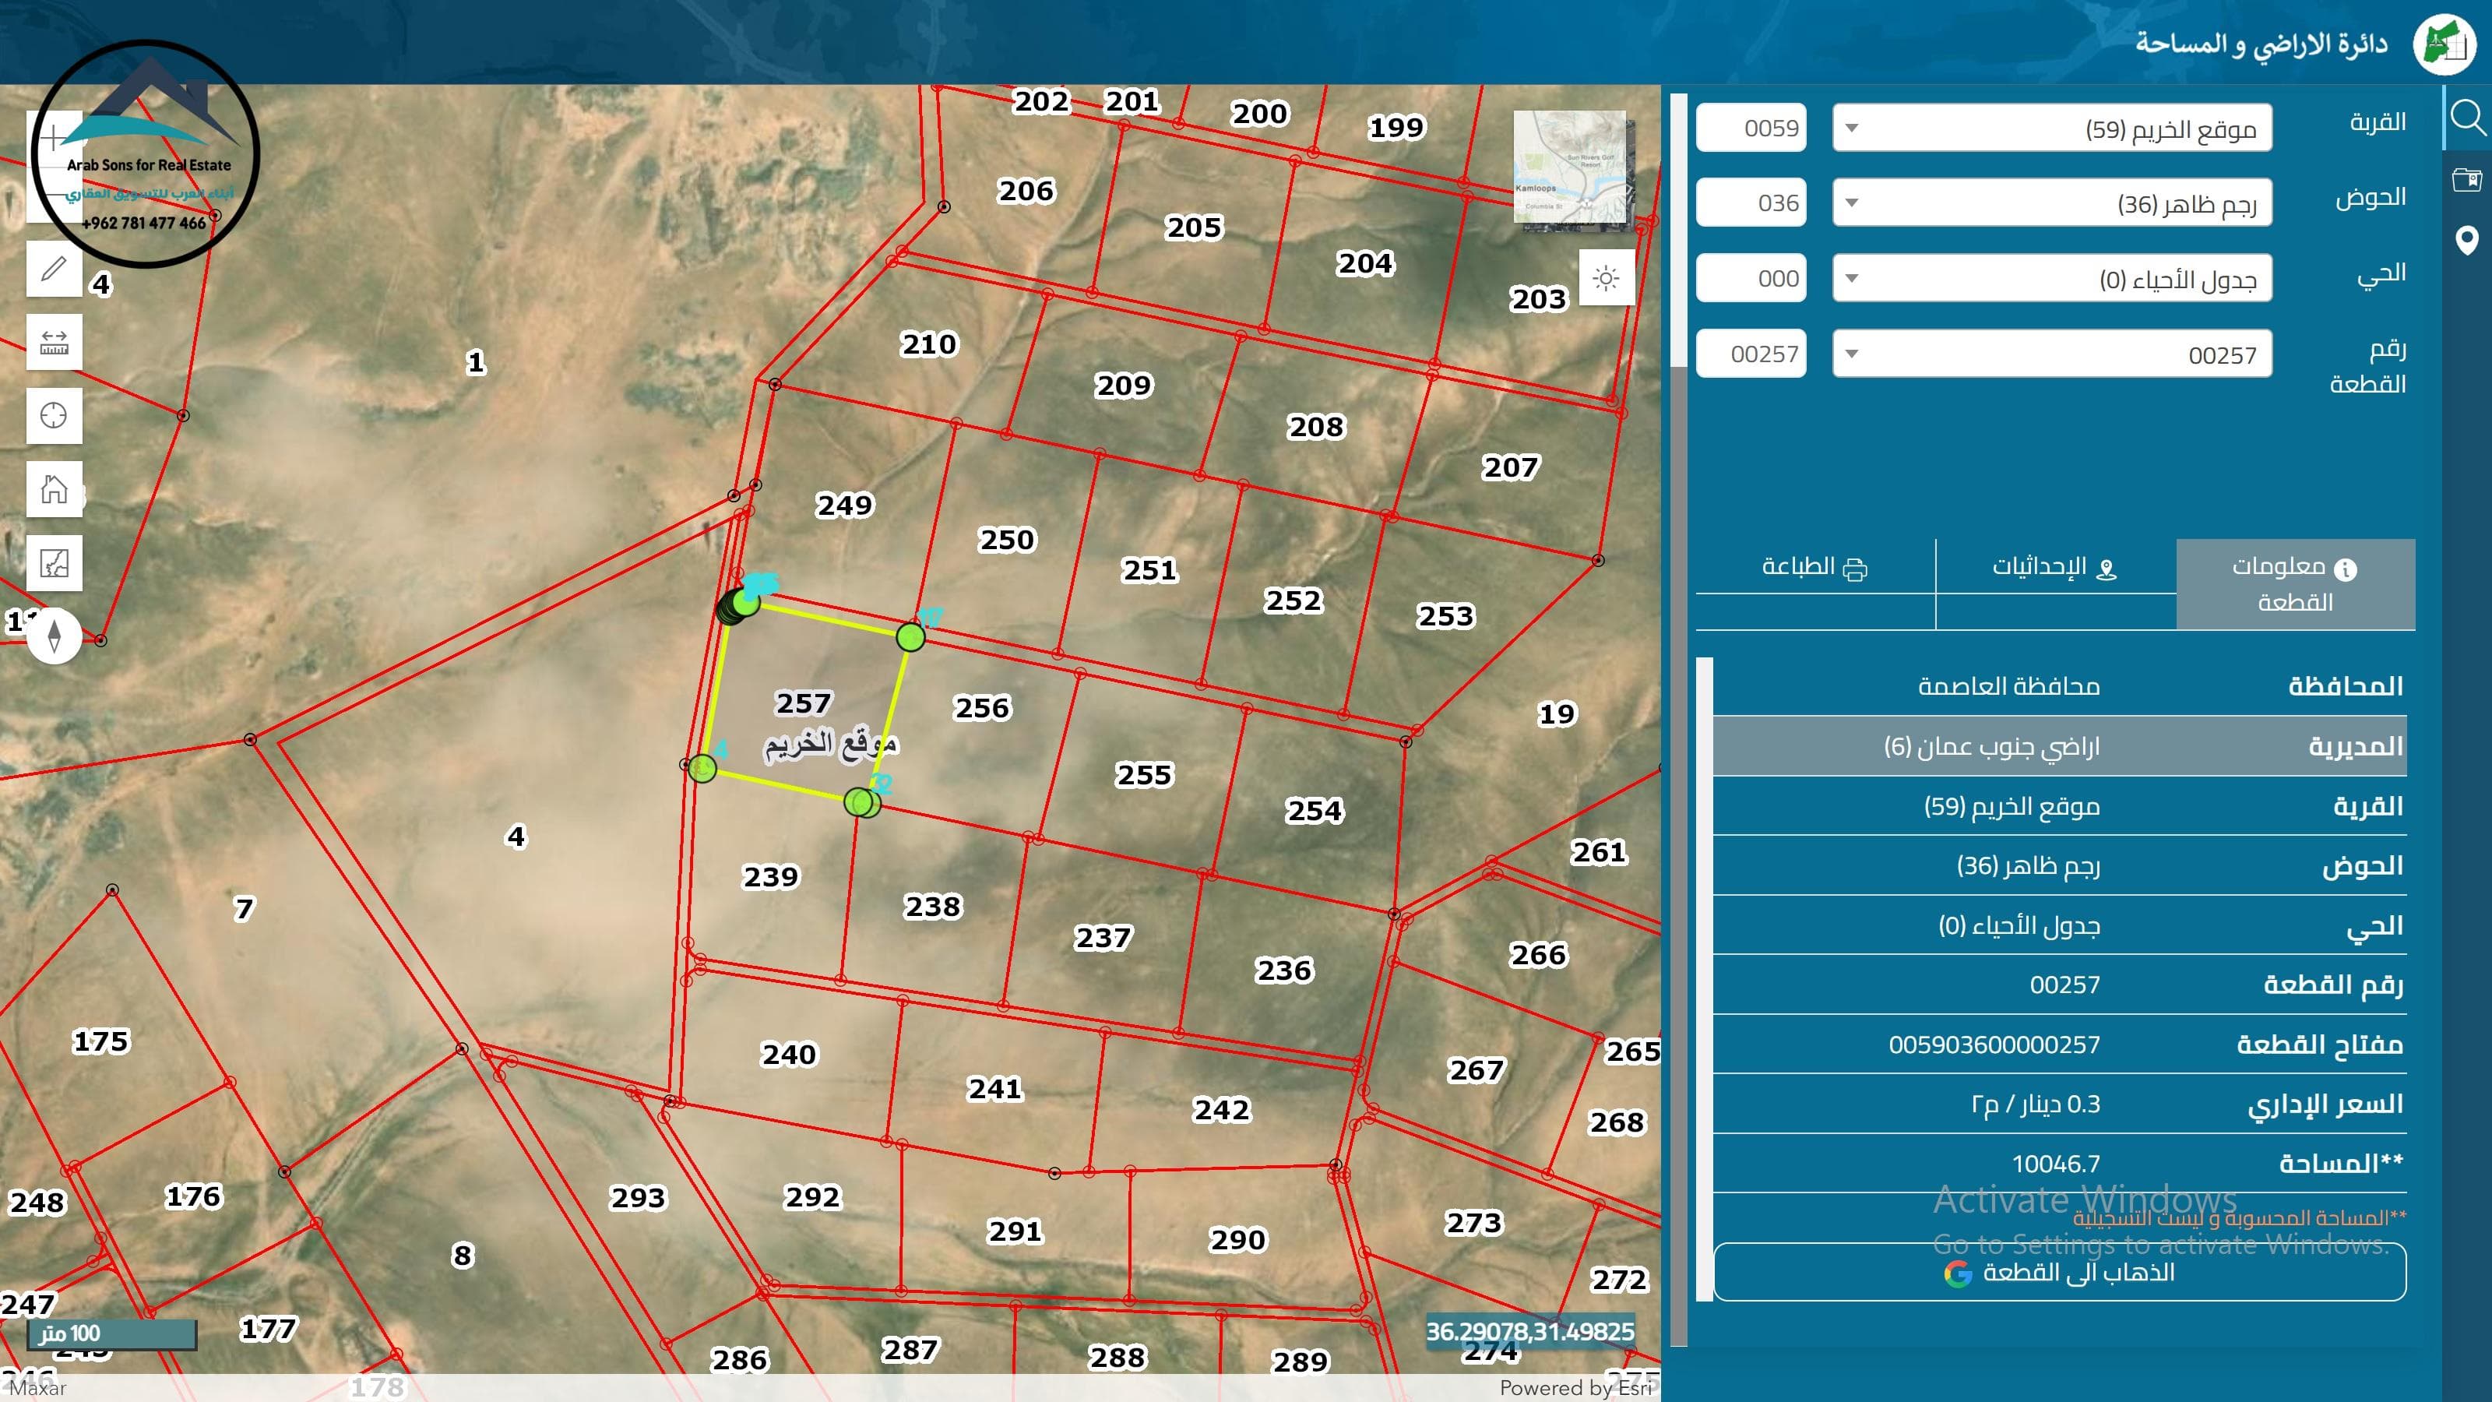2492x1402 pixels.
Task: Open the map layers sidebar icon
Action: tap(2467, 179)
